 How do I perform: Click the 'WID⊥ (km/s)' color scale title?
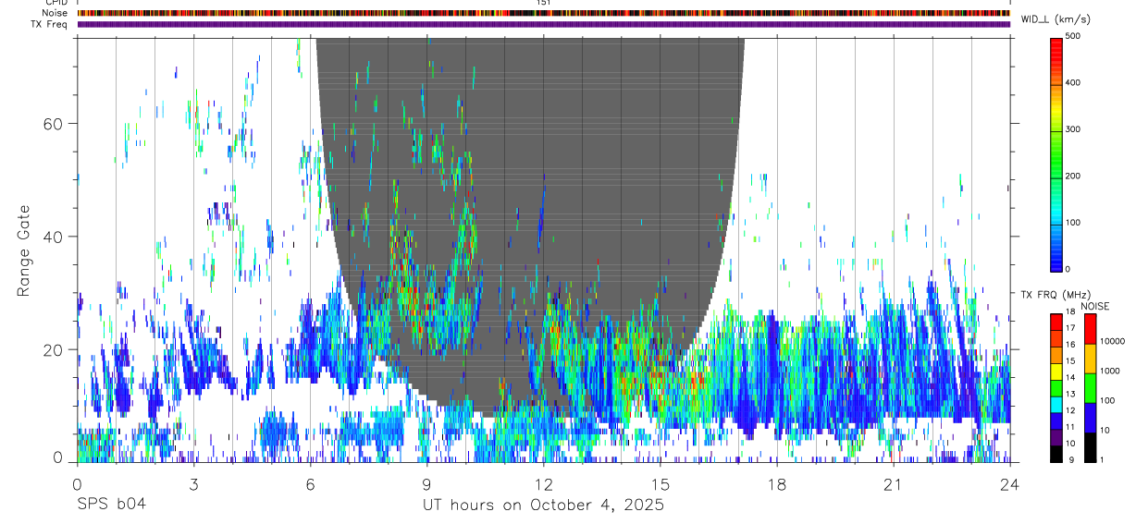tap(1056, 20)
